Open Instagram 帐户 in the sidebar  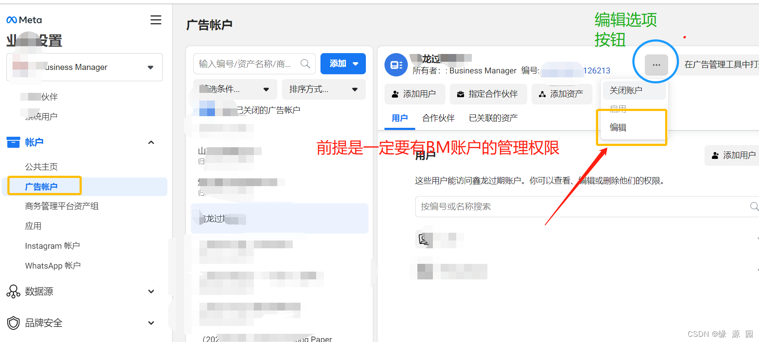pyautogui.click(x=52, y=246)
